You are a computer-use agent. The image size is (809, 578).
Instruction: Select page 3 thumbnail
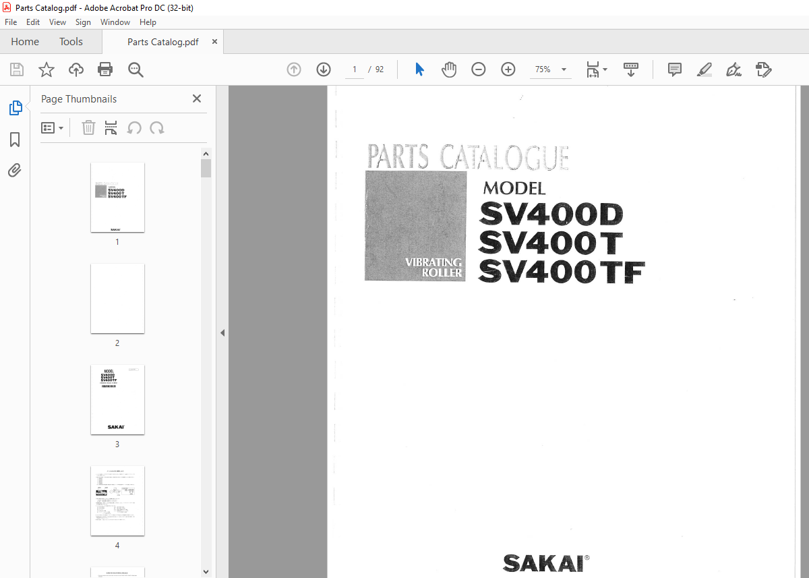click(x=117, y=399)
